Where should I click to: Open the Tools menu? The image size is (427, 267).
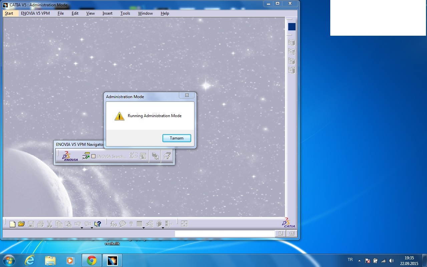125,13
